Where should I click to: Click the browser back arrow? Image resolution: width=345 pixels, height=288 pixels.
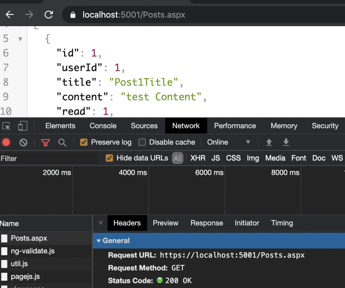click(x=10, y=14)
